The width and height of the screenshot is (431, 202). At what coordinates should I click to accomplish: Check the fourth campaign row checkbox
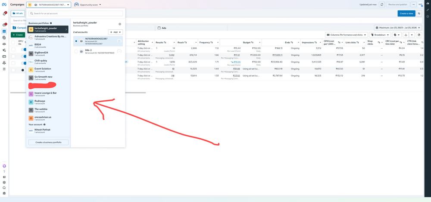[13, 70]
